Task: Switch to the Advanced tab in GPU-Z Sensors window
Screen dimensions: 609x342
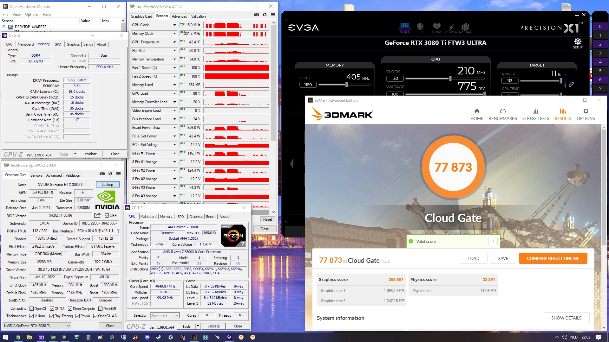Action: [180, 16]
